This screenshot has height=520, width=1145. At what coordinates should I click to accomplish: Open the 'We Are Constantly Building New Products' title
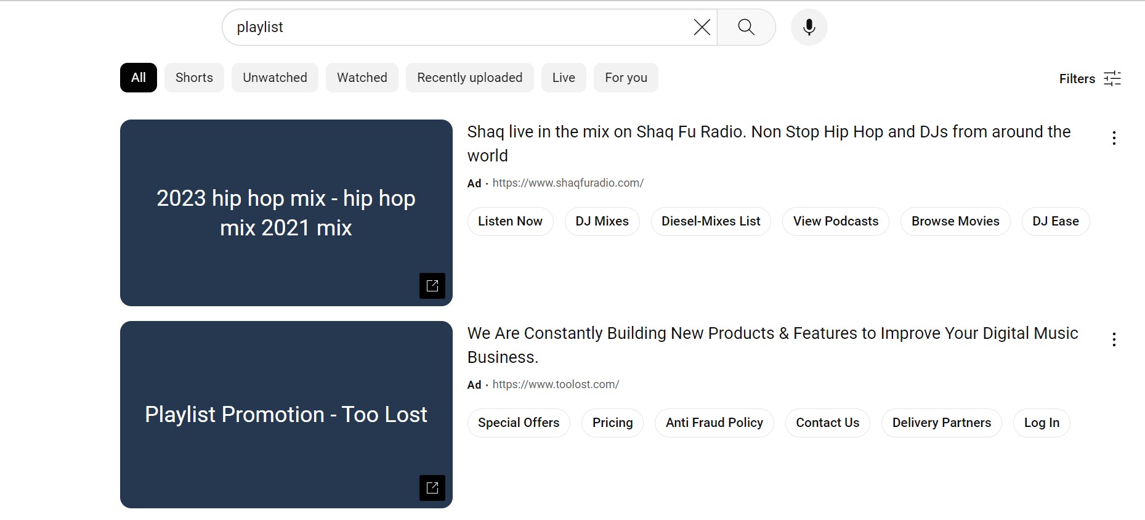(x=773, y=345)
